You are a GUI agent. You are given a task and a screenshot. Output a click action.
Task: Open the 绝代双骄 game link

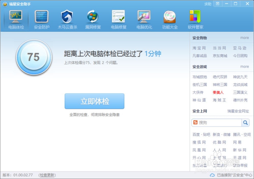(x=220, y=77)
